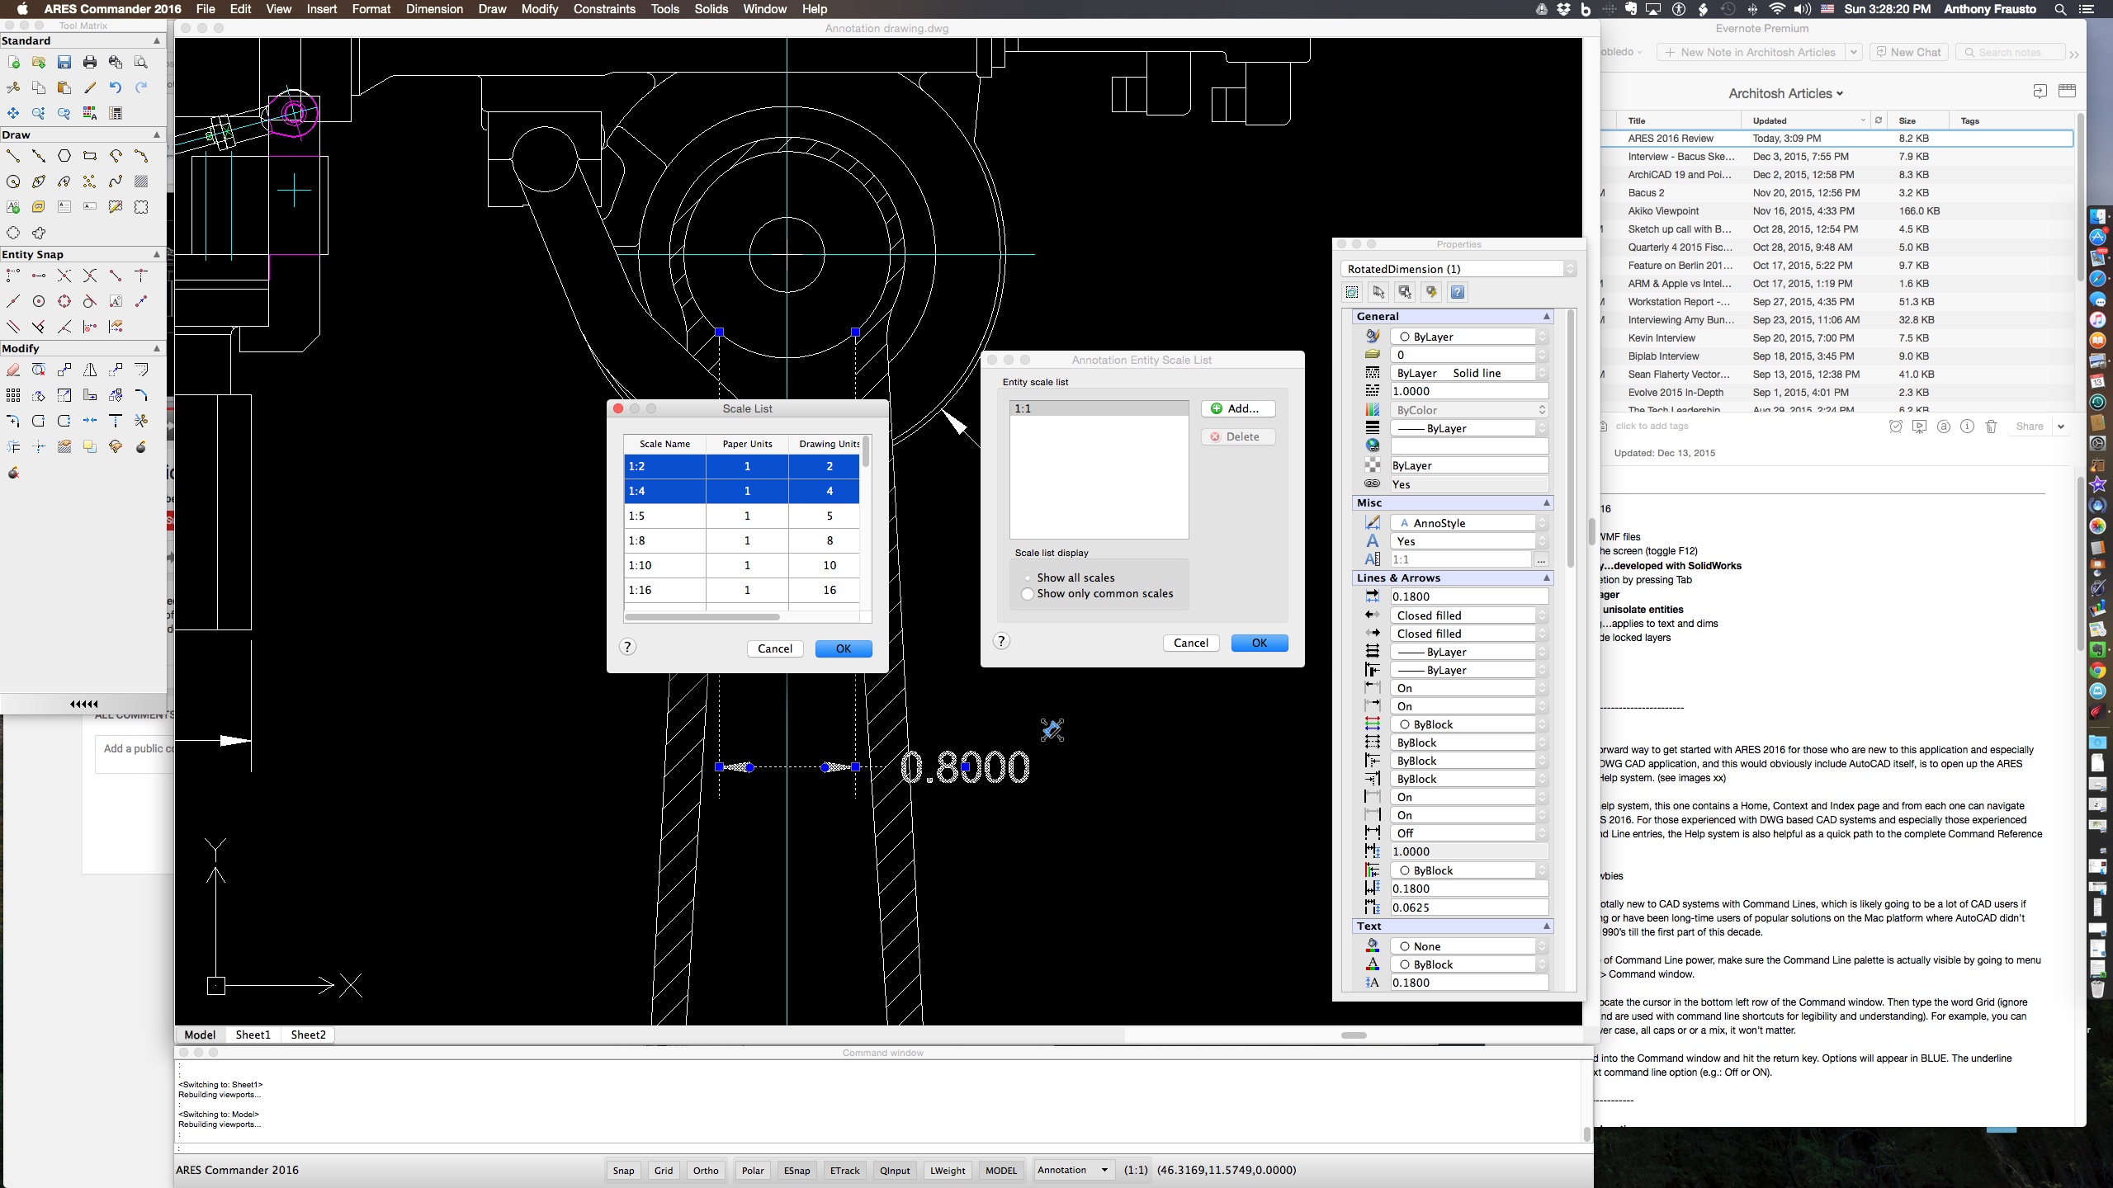Image resolution: width=2113 pixels, height=1188 pixels.
Task: Click OK in the Scale List dialog
Action: (x=843, y=648)
